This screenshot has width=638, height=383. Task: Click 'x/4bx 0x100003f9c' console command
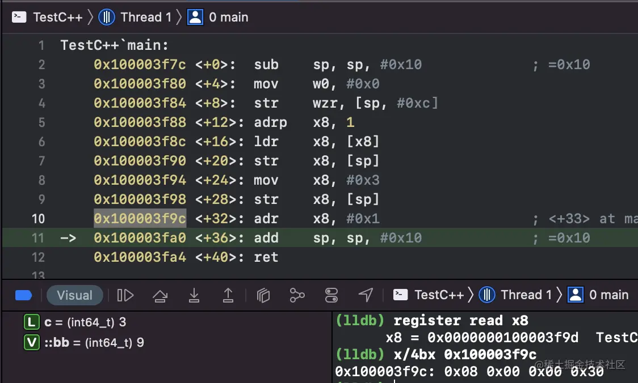(465, 354)
